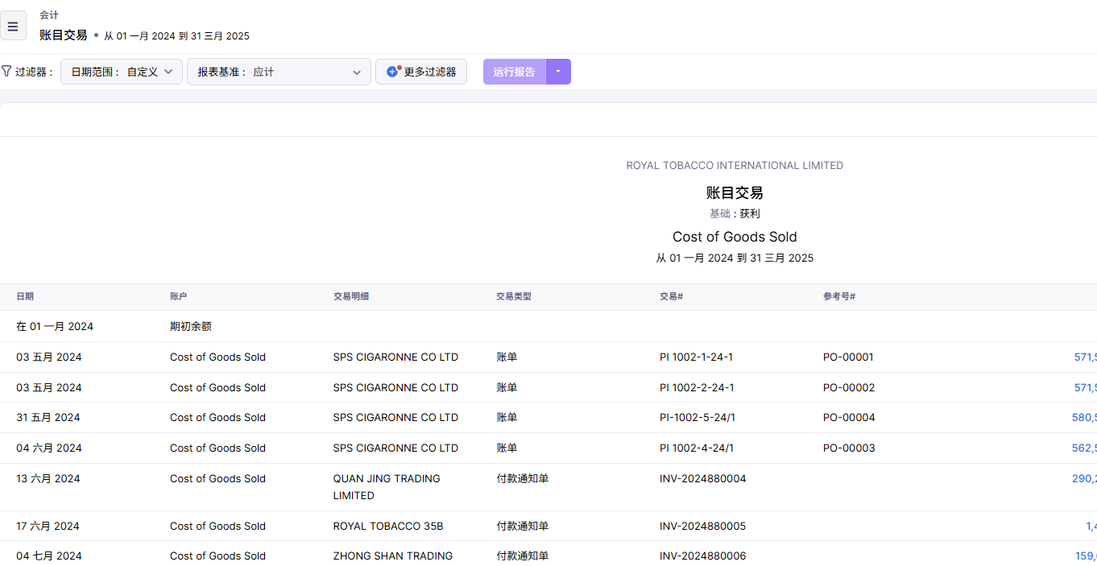Click the 账户 column header

[179, 296]
